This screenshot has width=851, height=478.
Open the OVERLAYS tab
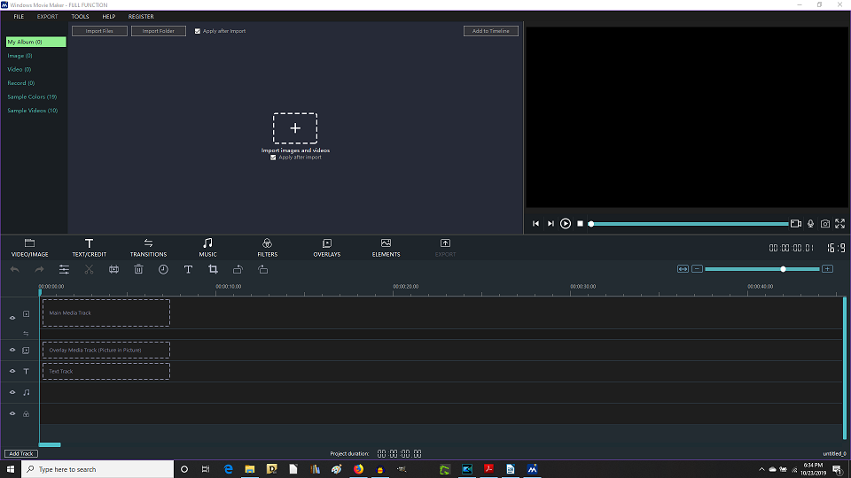[x=327, y=248]
